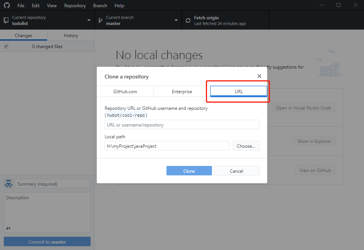The image size is (364, 250).
Task: Click Show in Explorer button
Action: tap(314, 141)
